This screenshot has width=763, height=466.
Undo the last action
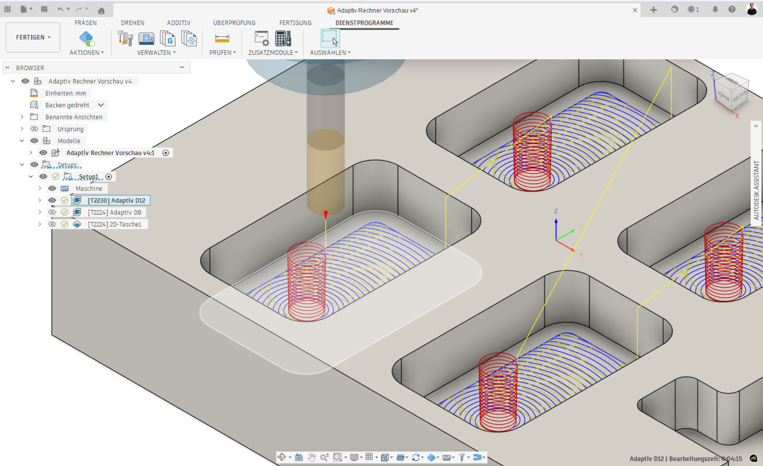[x=60, y=10]
